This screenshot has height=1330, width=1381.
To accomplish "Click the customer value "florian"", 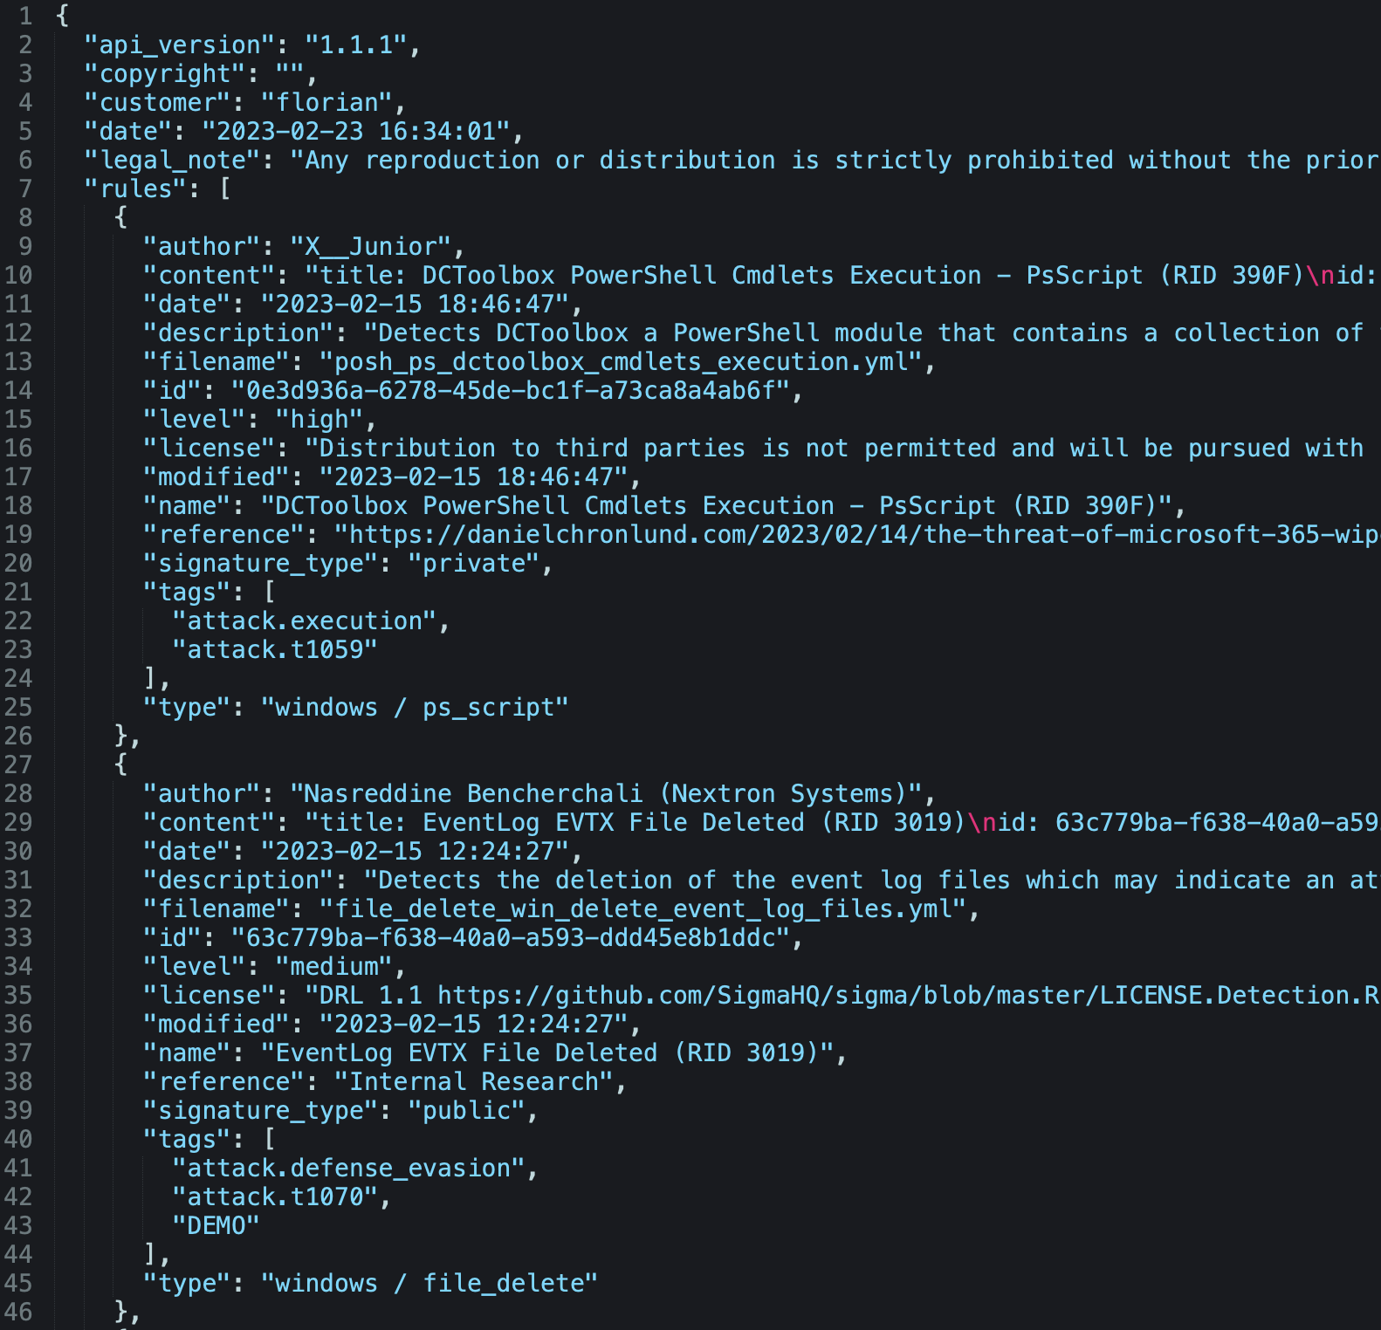I will pyautogui.click(x=327, y=102).
